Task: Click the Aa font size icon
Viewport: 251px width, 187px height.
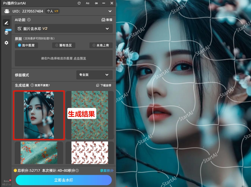Action: (x=87, y=3)
